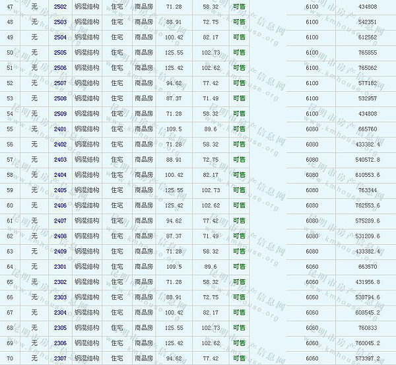Open room 2505 details link
Viewport: 396px width, 365px height.
click(60, 52)
